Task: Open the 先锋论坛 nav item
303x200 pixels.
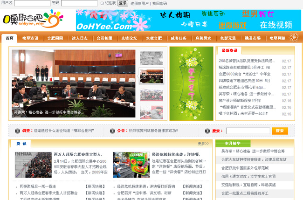Action: pos(129,38)
